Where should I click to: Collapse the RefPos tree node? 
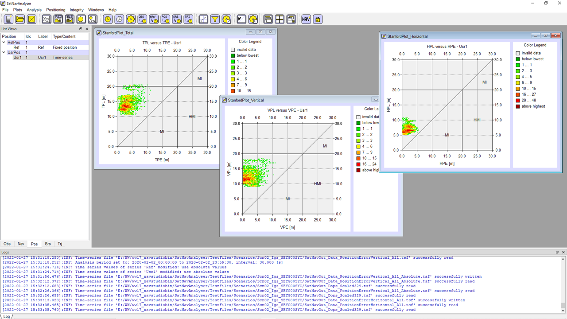[x=4, y=43]
